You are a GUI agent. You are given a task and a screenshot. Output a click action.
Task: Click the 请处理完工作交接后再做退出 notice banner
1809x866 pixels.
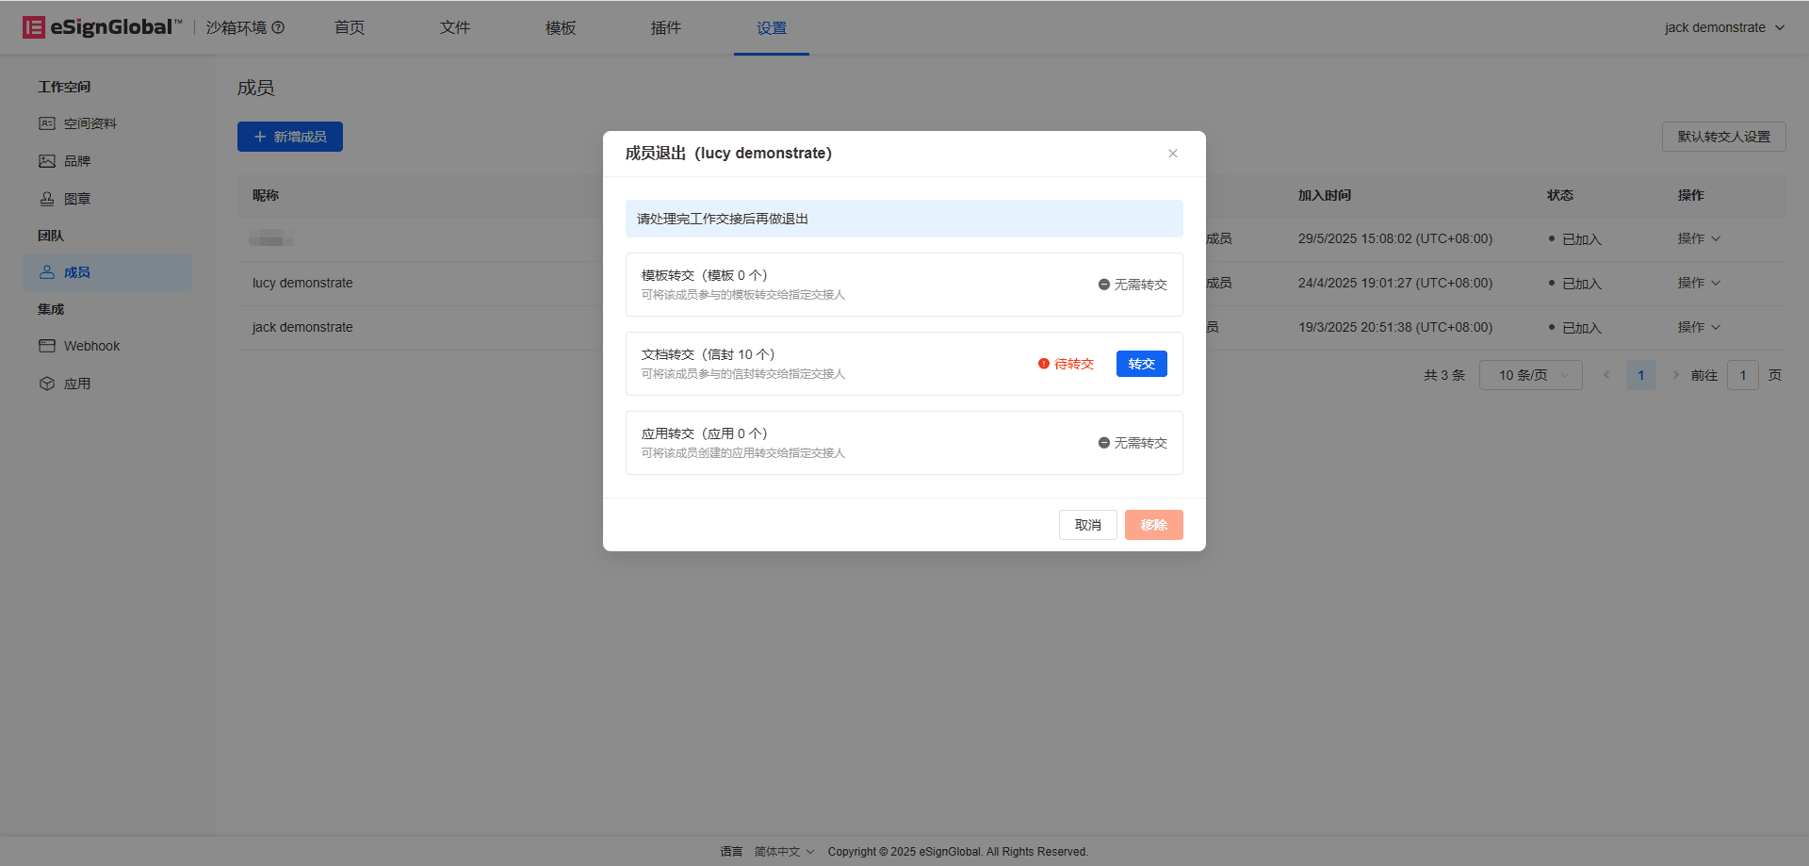[x=904, y=219]
